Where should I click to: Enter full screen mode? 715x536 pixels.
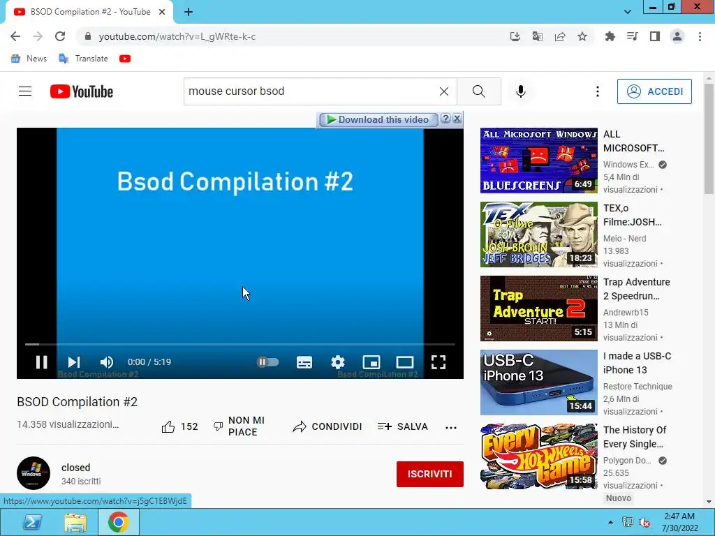pos(438,362)
